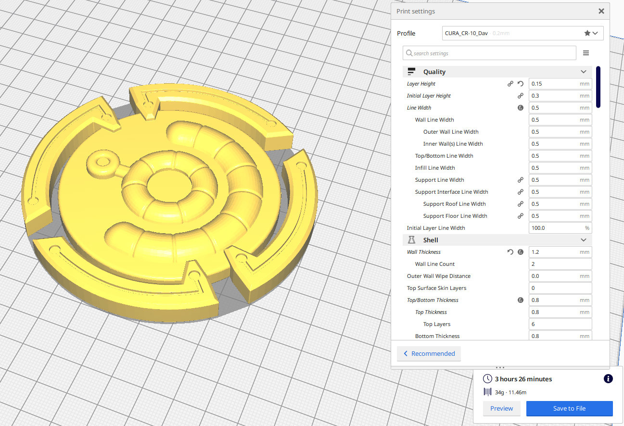Click the '34g · 11.46m' material usage text
This screenshot has width=624, height=426.
pos(510,392)
